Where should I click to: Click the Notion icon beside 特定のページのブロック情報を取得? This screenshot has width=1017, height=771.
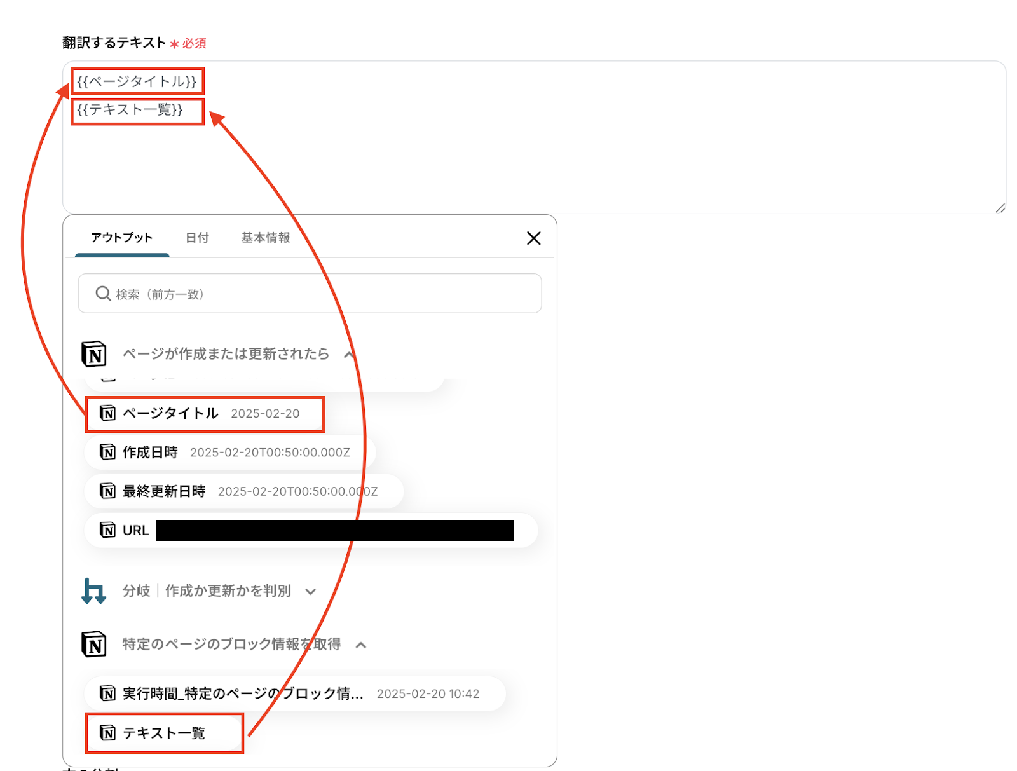pyautogui.click(x=94, y=645)
